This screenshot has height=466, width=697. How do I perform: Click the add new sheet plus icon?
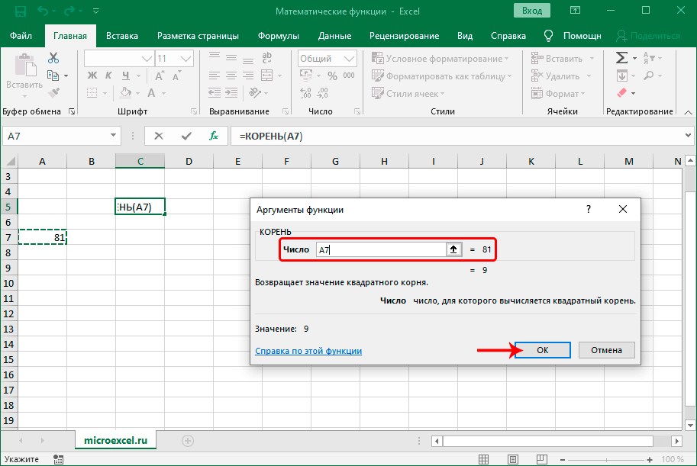[187, 441]
